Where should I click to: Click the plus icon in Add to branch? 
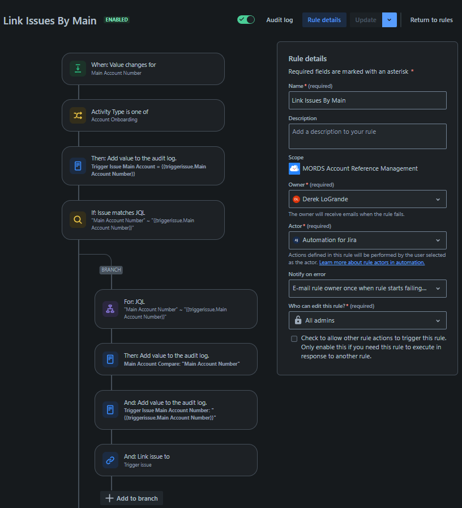click(110, 498)
